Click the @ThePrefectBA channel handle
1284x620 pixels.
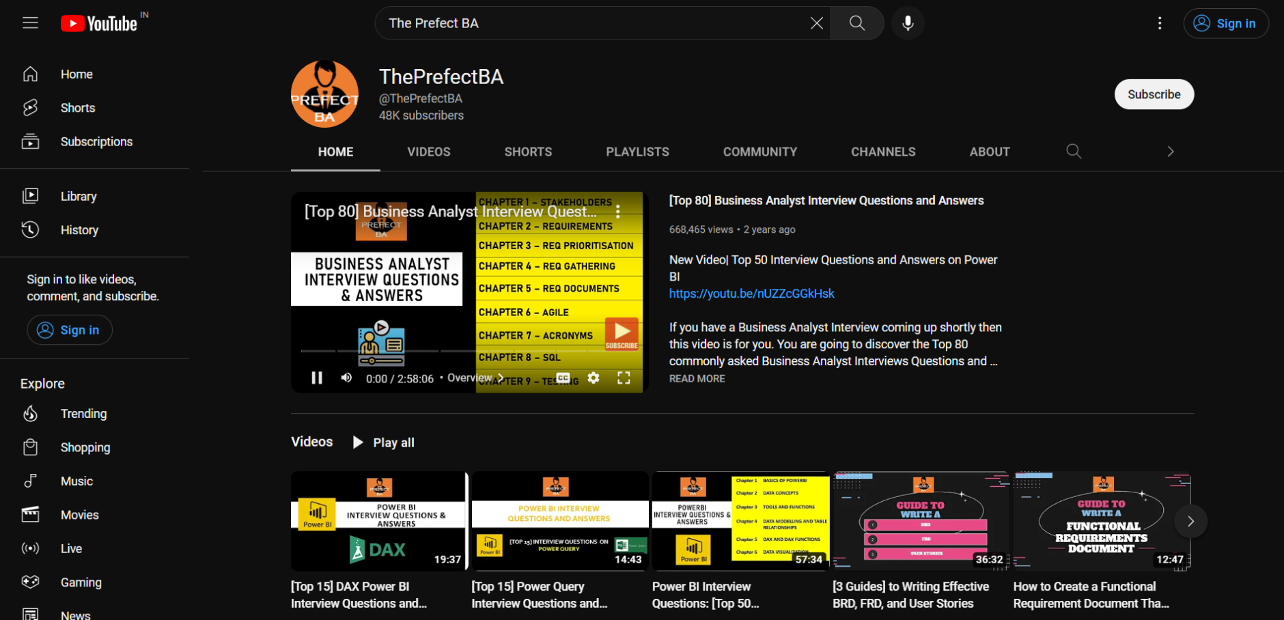421,99
